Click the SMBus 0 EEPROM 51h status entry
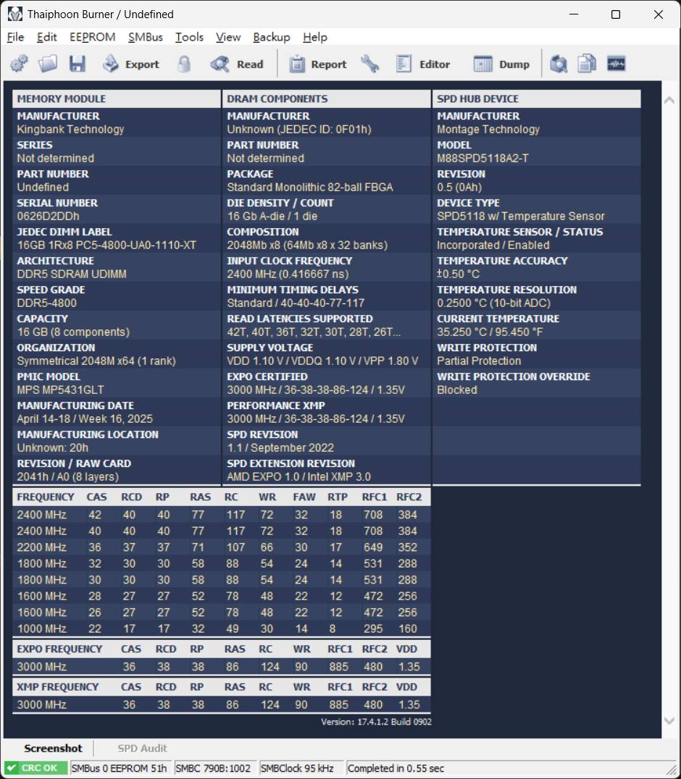Viewport: 681px width, 779px height. pos(120,768)
